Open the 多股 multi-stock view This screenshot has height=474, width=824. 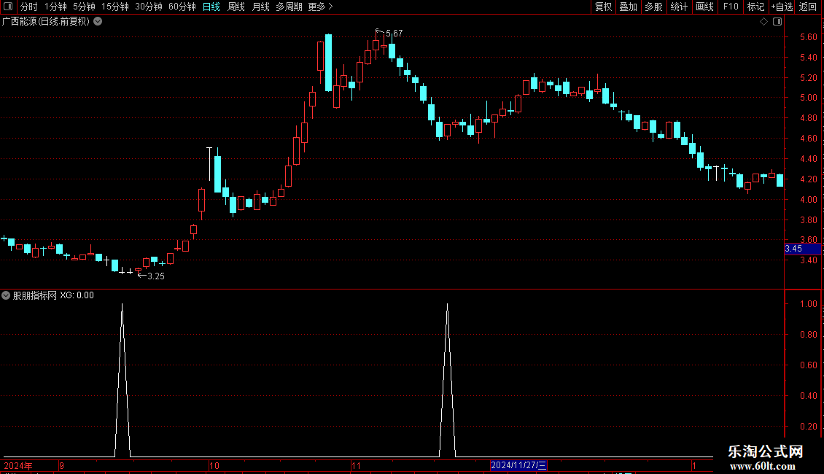[x=653, y=7]
